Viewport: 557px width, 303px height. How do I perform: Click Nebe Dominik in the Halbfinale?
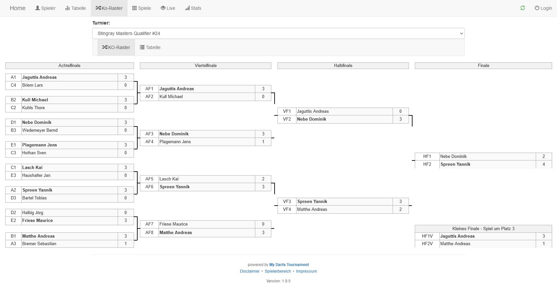click(312, 119)
